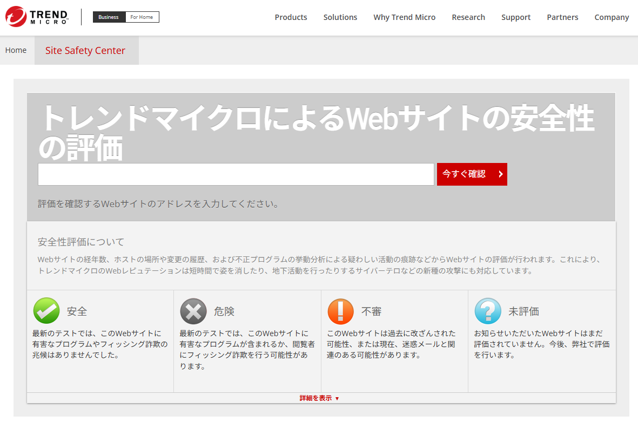Click the 安全 description paragraph
Screen dimensions: 638x422
coord(100,344)
